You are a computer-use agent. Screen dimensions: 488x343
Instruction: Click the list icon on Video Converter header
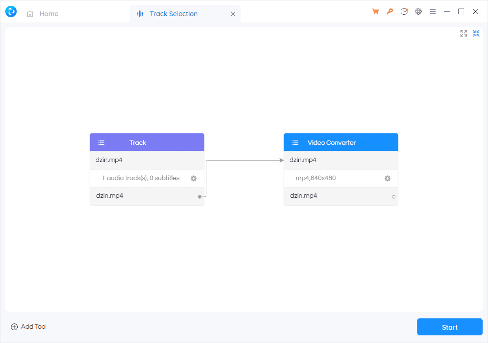(295, 142)
